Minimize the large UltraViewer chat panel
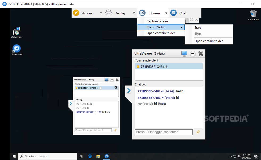261x160 pixels. pos(193,54)
